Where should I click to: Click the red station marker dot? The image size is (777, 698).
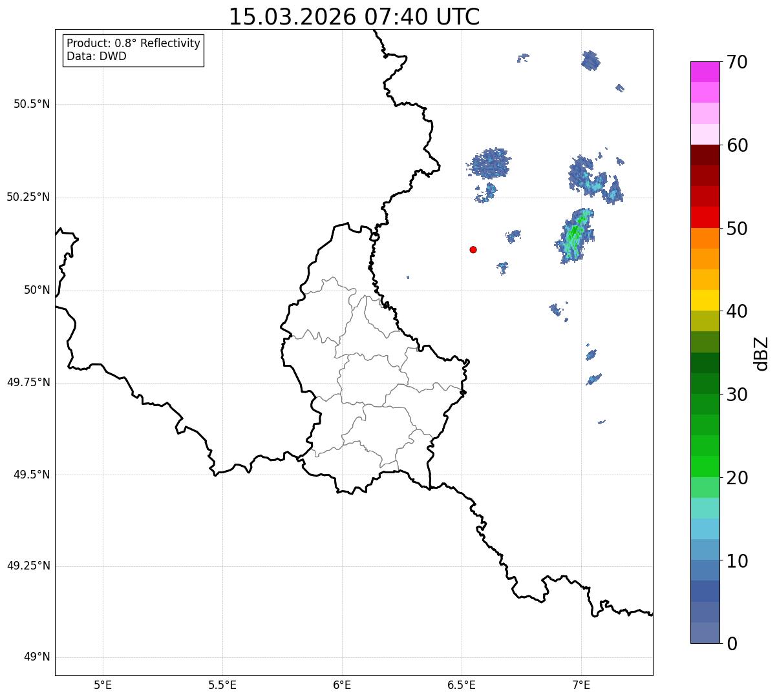[473, 249]
